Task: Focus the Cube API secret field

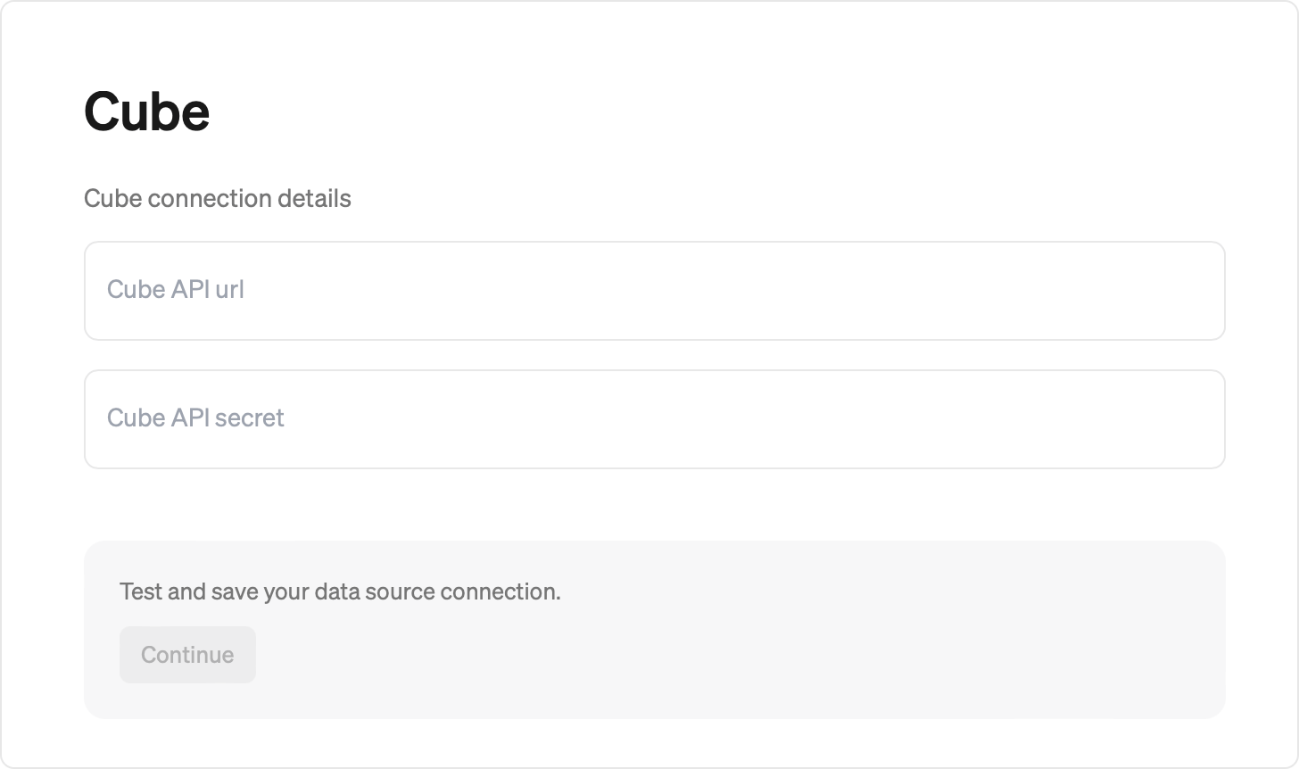Action: tap(654, 419)
